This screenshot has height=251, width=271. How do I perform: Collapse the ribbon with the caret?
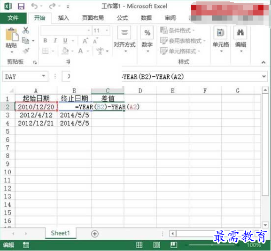263,62
